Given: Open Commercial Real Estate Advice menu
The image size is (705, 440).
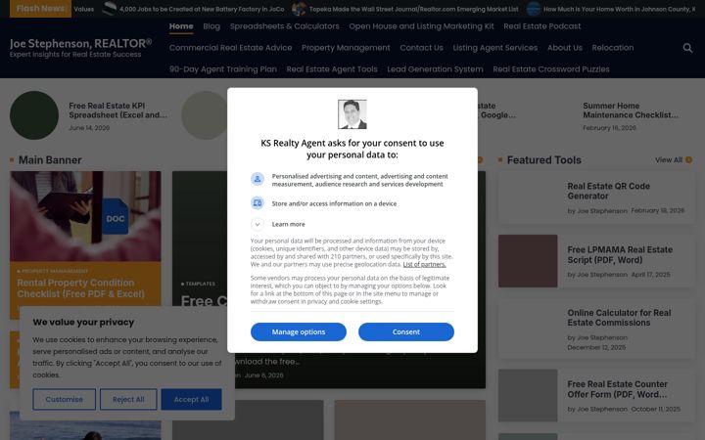Looking at the screenshot, I should point(231,48).
